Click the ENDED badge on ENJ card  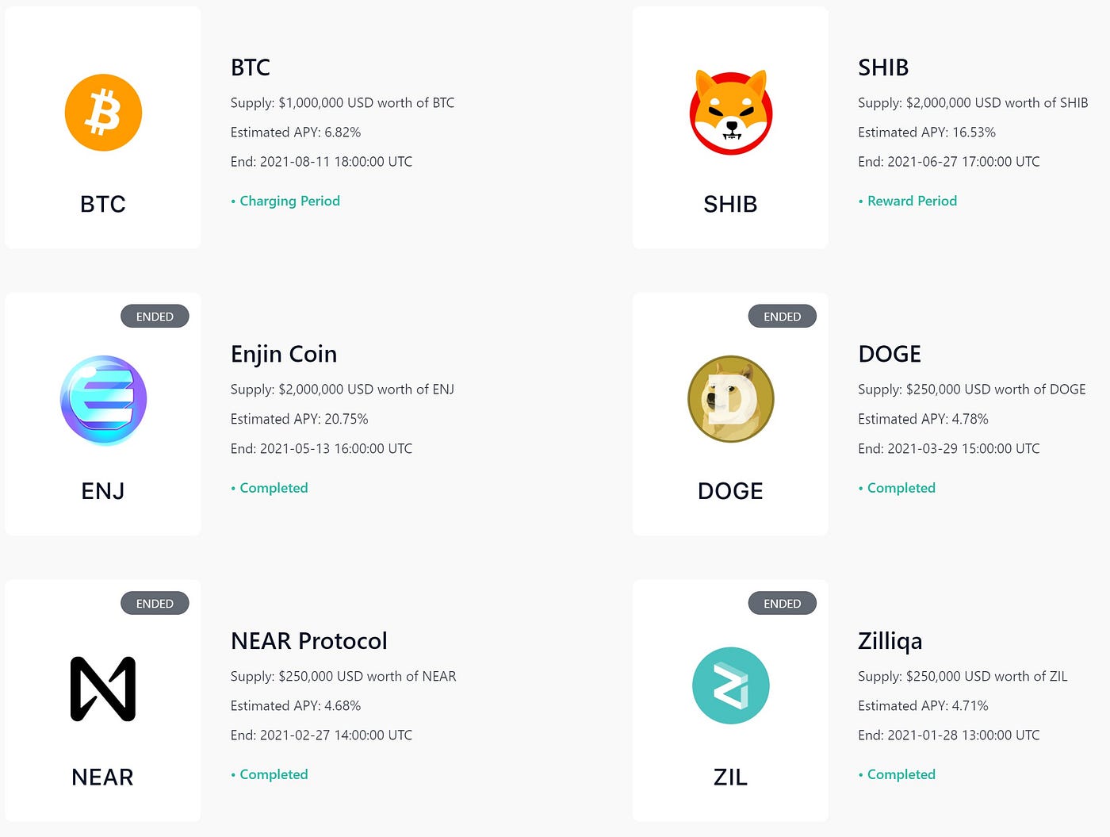coord(155,317)
